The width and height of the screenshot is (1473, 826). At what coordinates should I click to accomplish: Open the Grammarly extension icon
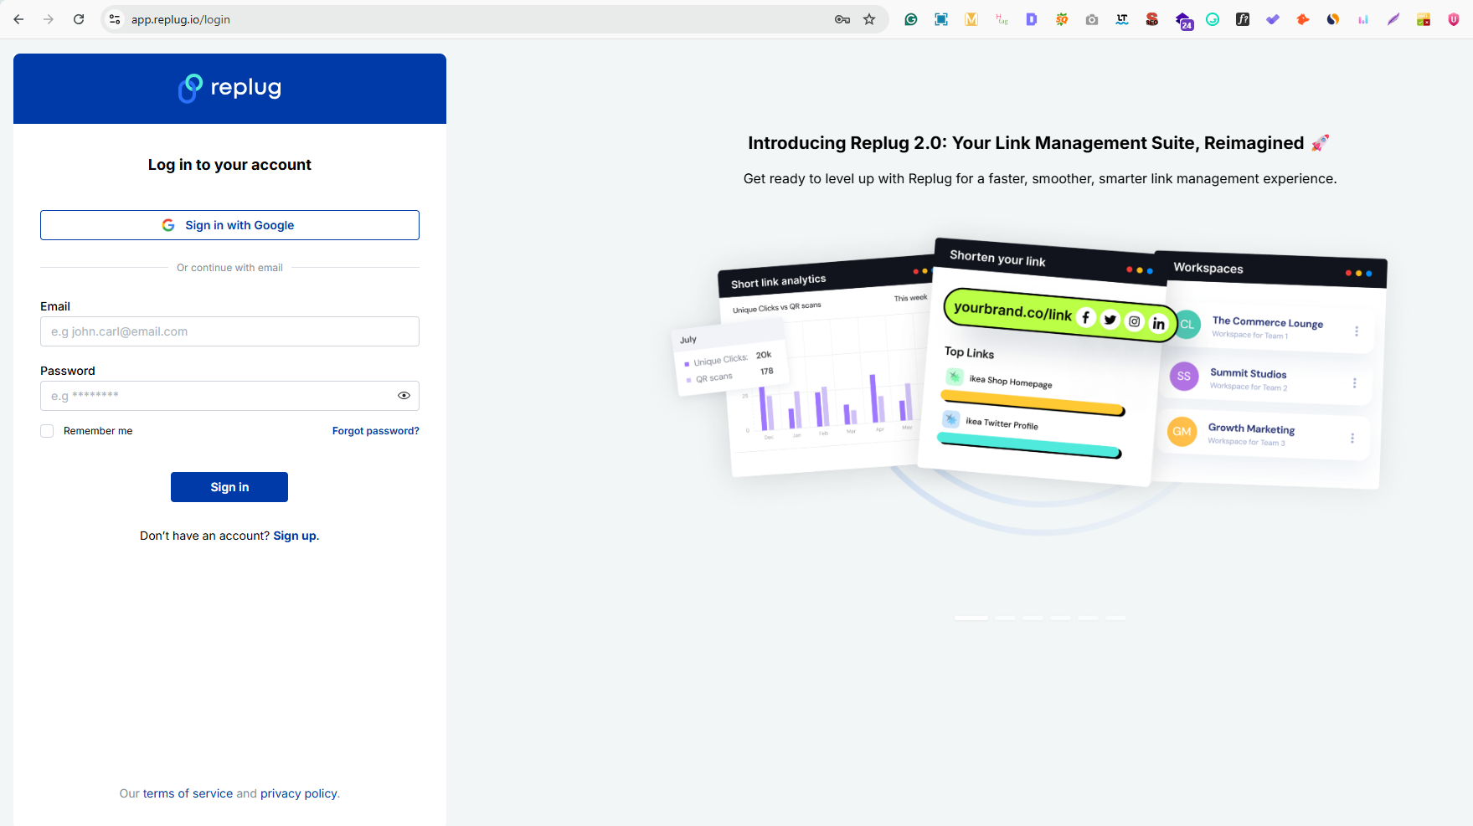coord(910,18)
